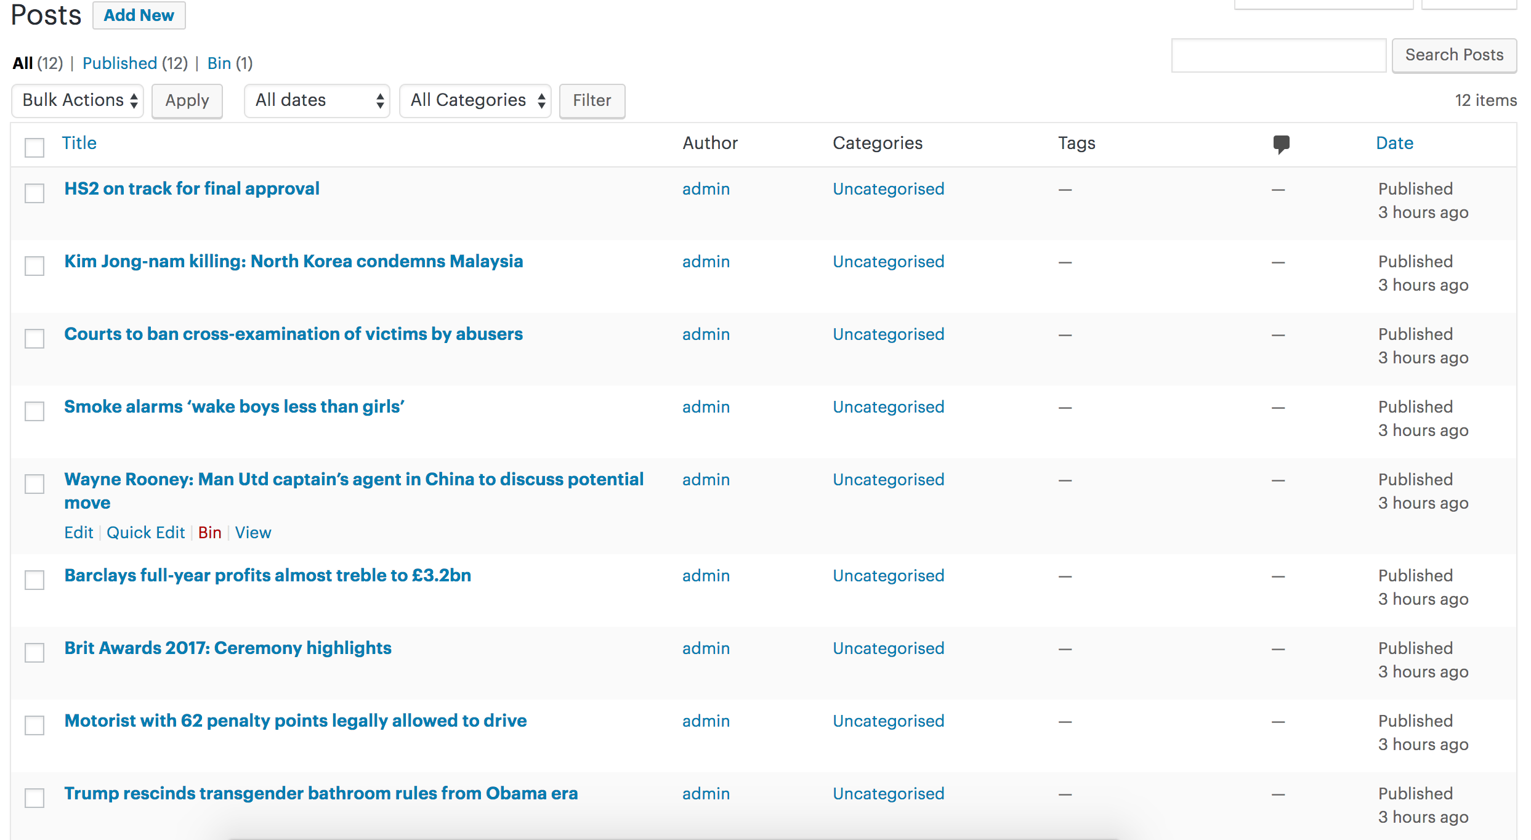
Task: Click the 12 items count text
Action: [1485, 100]
